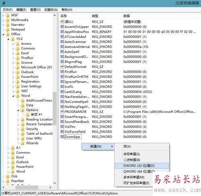The height and width of the screenshot is (196, 201).
Task: Select the VisiForceField value name
Action: 75,131
